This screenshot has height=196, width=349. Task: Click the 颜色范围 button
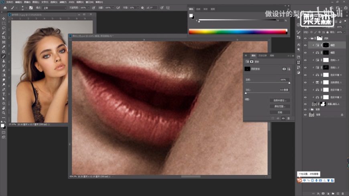pos(279,106)
